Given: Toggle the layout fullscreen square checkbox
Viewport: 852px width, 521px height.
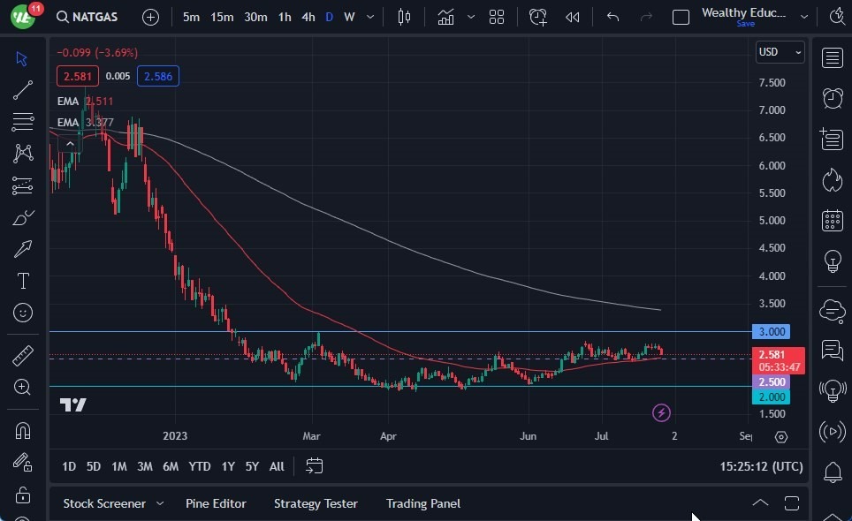Looking at the screenshot, I should point(681,17).
